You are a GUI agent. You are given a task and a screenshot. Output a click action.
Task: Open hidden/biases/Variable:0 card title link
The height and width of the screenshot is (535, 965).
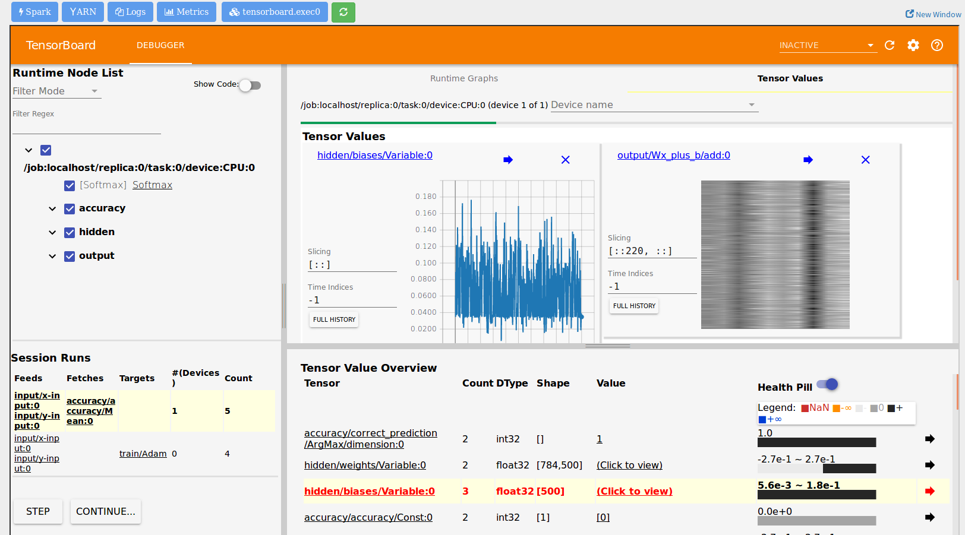pyautogui.click(x=375, y=155)
